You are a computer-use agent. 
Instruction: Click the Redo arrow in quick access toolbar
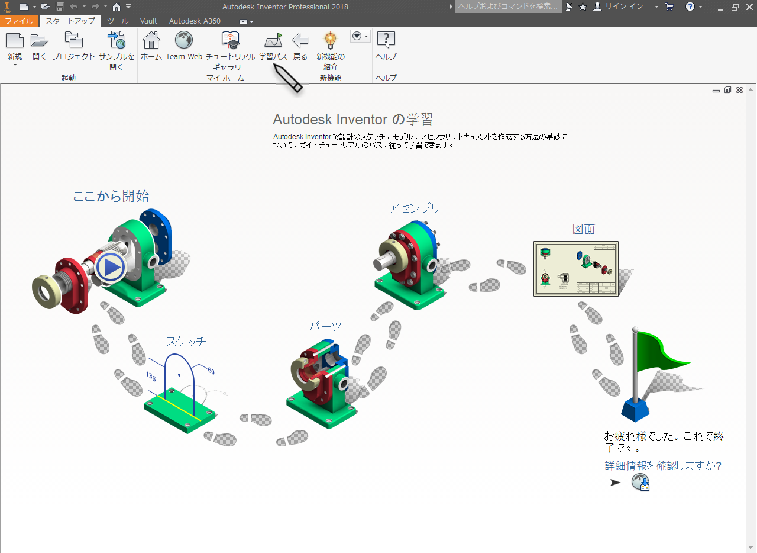pyautogui.click(x=95, y=7)
